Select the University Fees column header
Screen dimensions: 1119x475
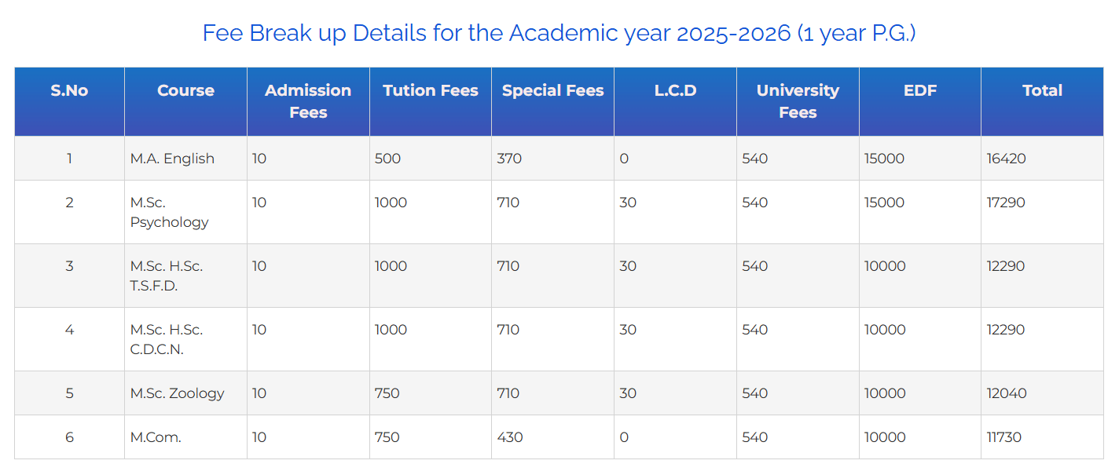click(798, 101)
